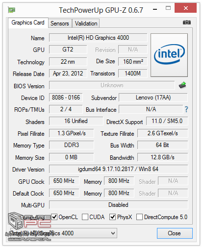Screen dimensions: 204x249
Task: Click the camera screenshot icon
Action: (187, 23)
